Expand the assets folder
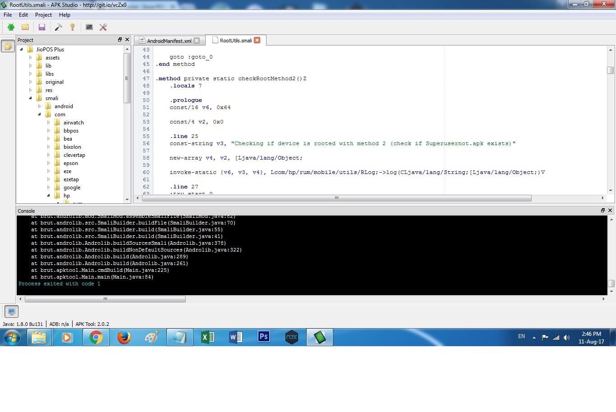616x412 pixels. pyautogui.click(x=30, y=58)
